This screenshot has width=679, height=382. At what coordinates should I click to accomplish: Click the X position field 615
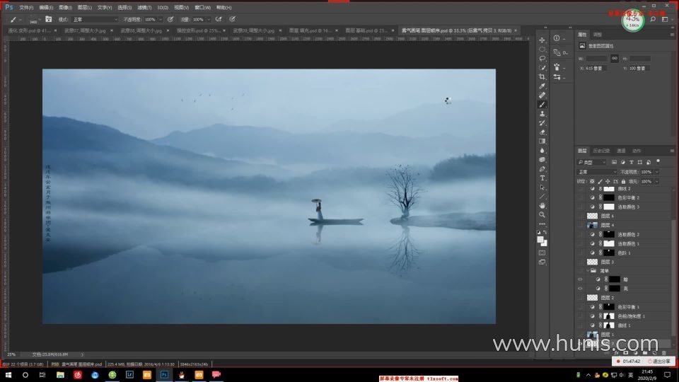pyautogui.click(x=596, y=68)
